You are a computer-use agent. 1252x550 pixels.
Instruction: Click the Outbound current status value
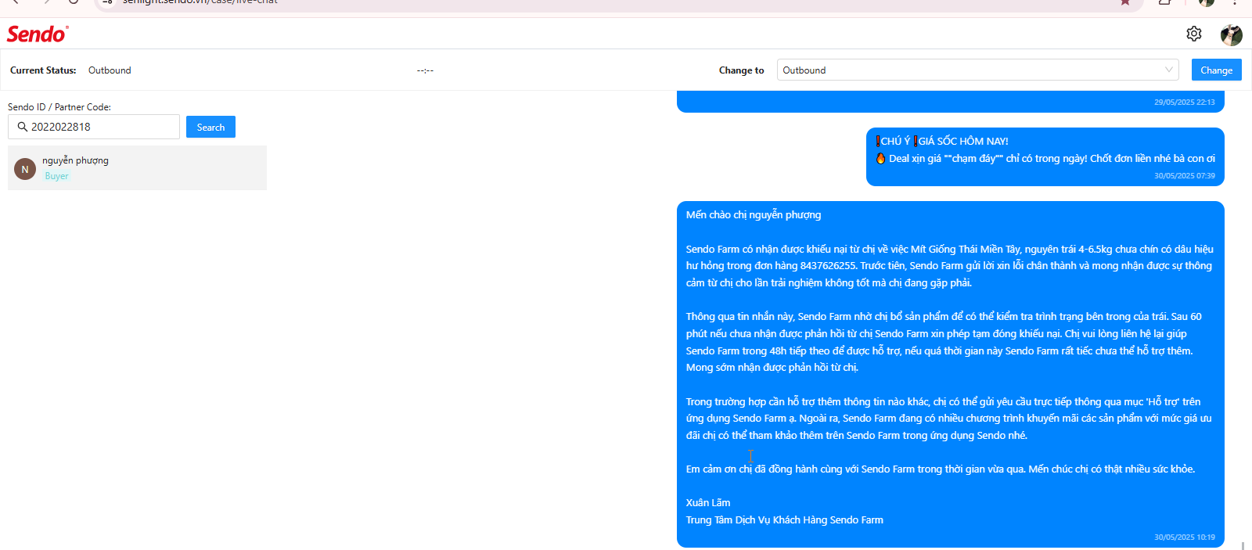click(110, 70)
